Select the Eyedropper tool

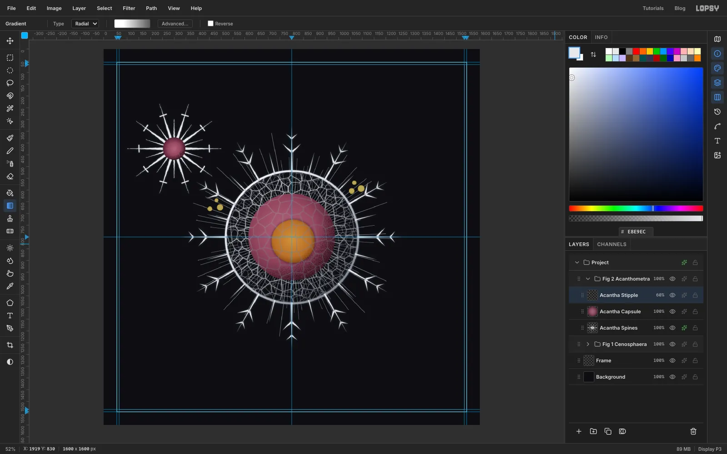coord(10,286)
